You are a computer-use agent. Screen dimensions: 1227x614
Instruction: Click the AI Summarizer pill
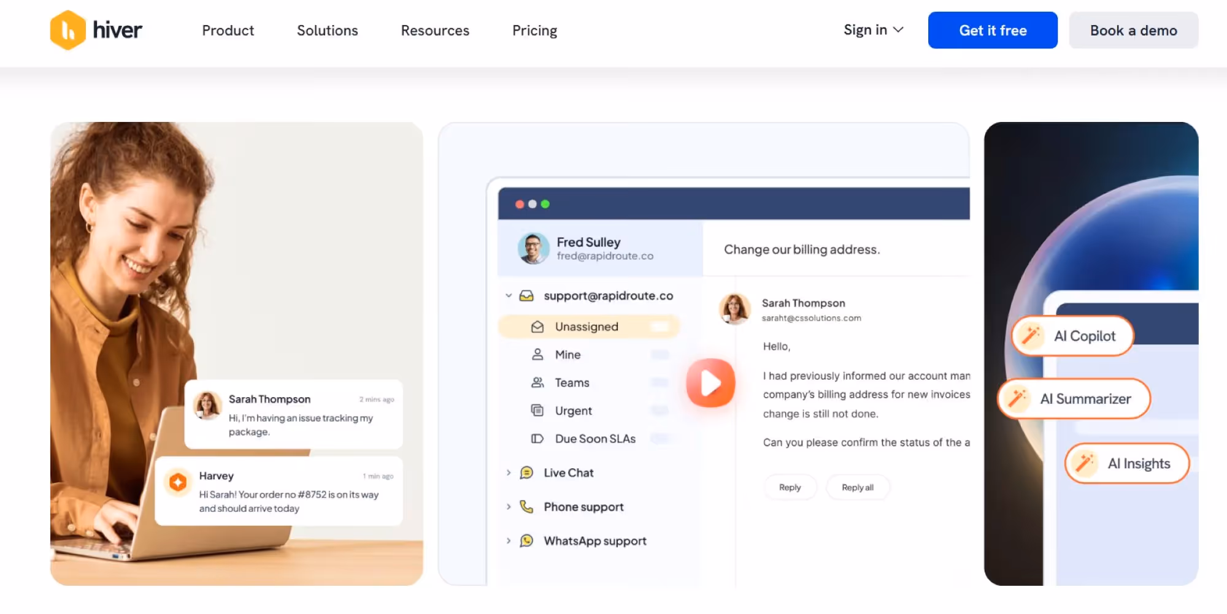1074,399
